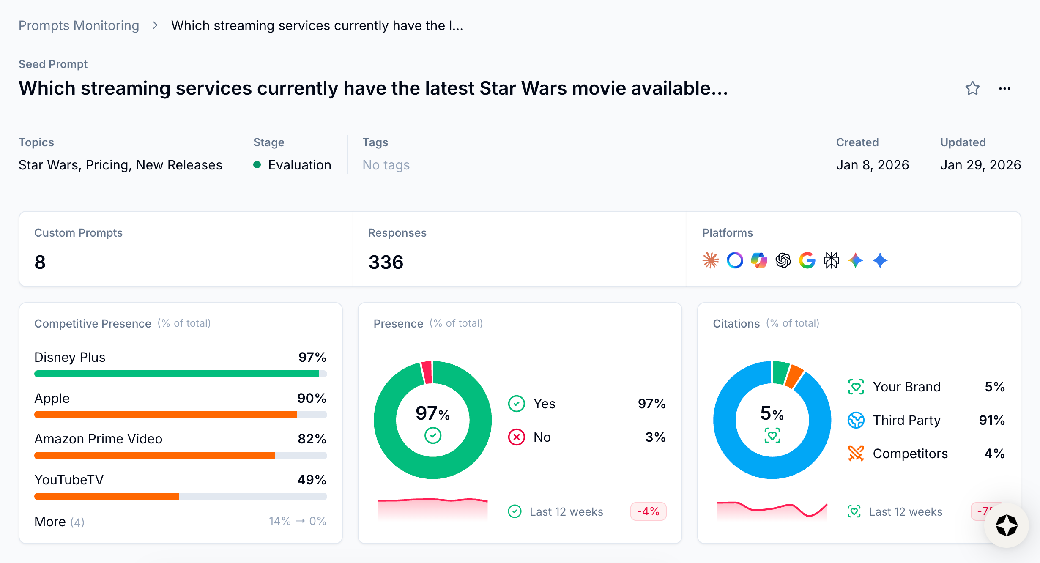
Task: Click the YouTubeTV presence bar
Action: click(181, 496)
